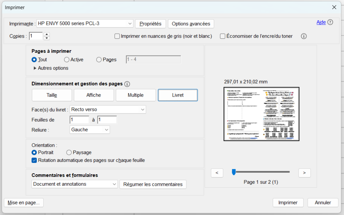Select the Livret sizing option
Viewport: 344px width, 215px height.
[178, 95]
